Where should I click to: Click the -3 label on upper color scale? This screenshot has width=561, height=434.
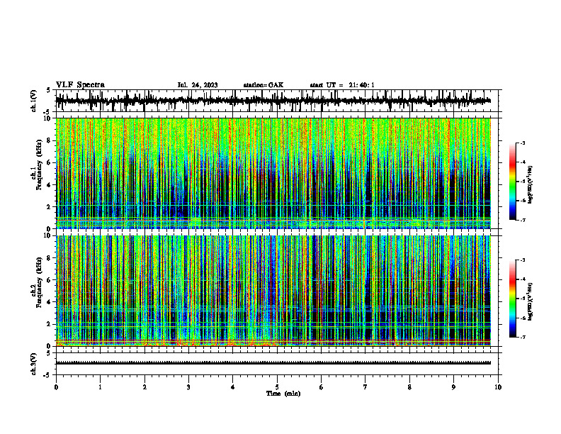(x=522, y=143)
